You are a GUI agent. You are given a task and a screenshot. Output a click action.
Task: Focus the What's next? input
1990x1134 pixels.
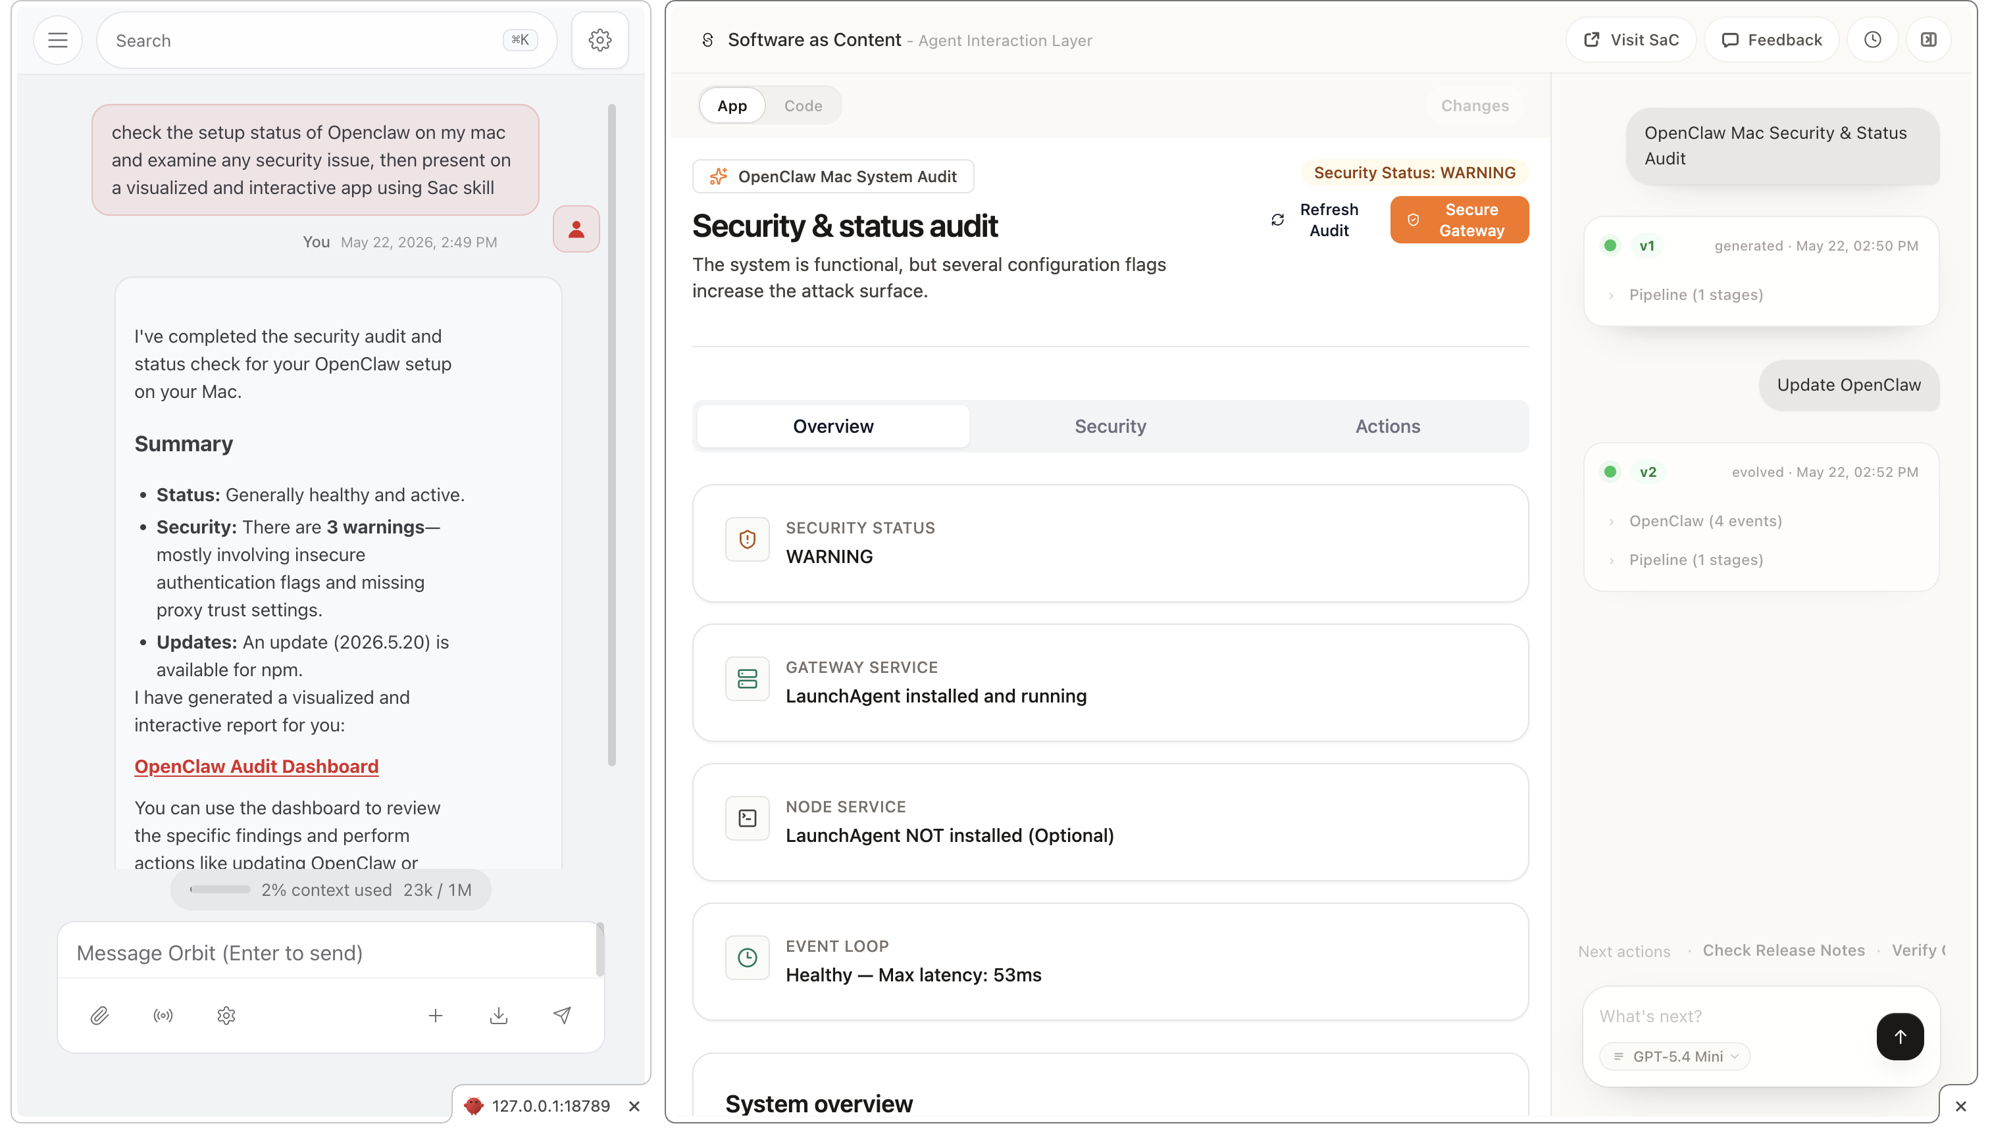(x=1729, y=1016)
